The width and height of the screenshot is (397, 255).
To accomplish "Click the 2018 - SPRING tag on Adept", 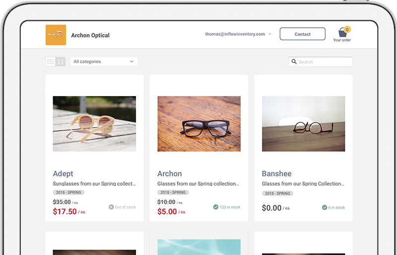I will click(x=68, y=192).
